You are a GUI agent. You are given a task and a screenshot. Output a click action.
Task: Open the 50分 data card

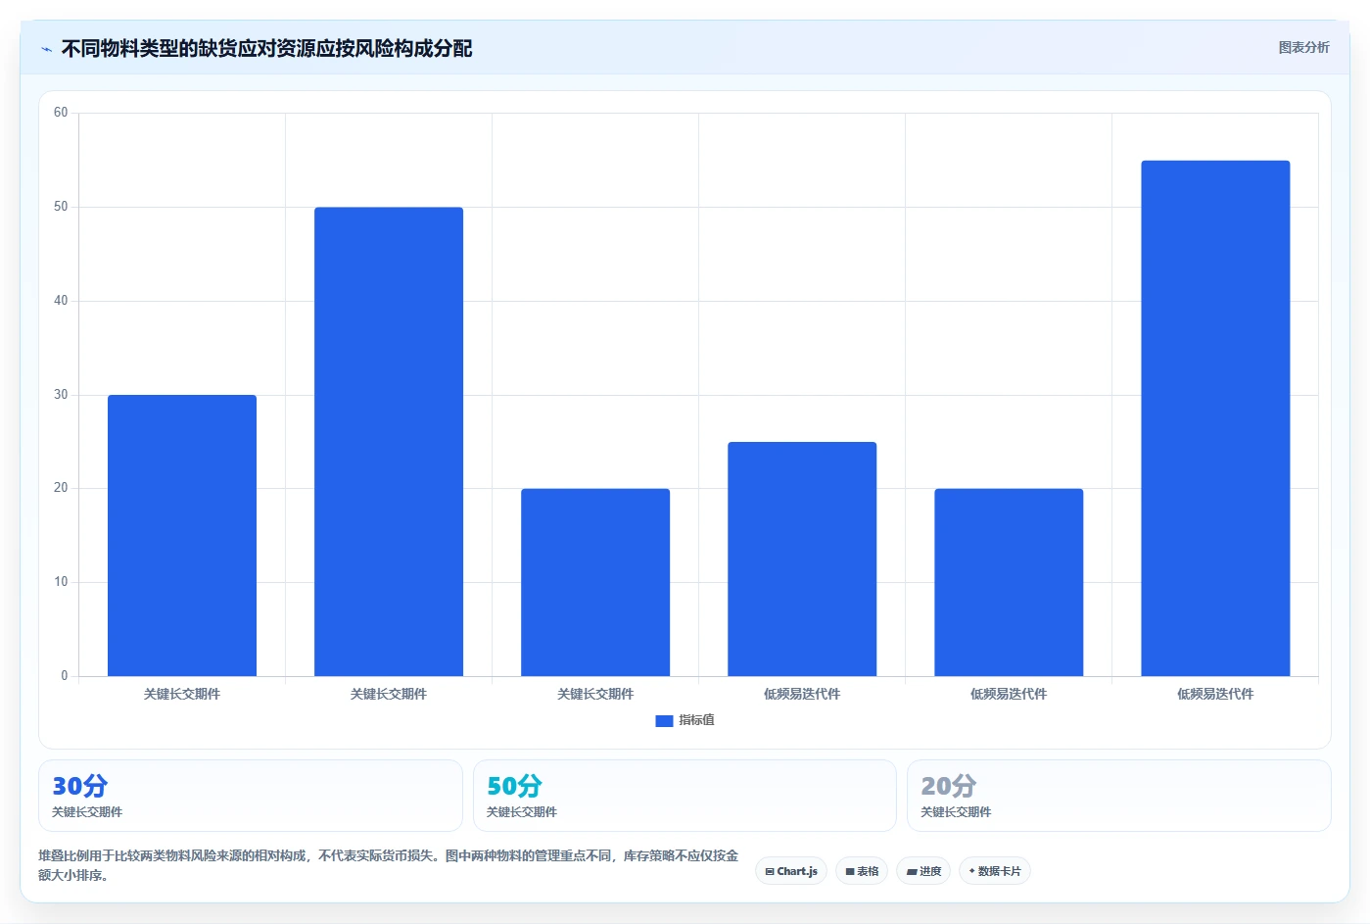click(x=685, y=796)
